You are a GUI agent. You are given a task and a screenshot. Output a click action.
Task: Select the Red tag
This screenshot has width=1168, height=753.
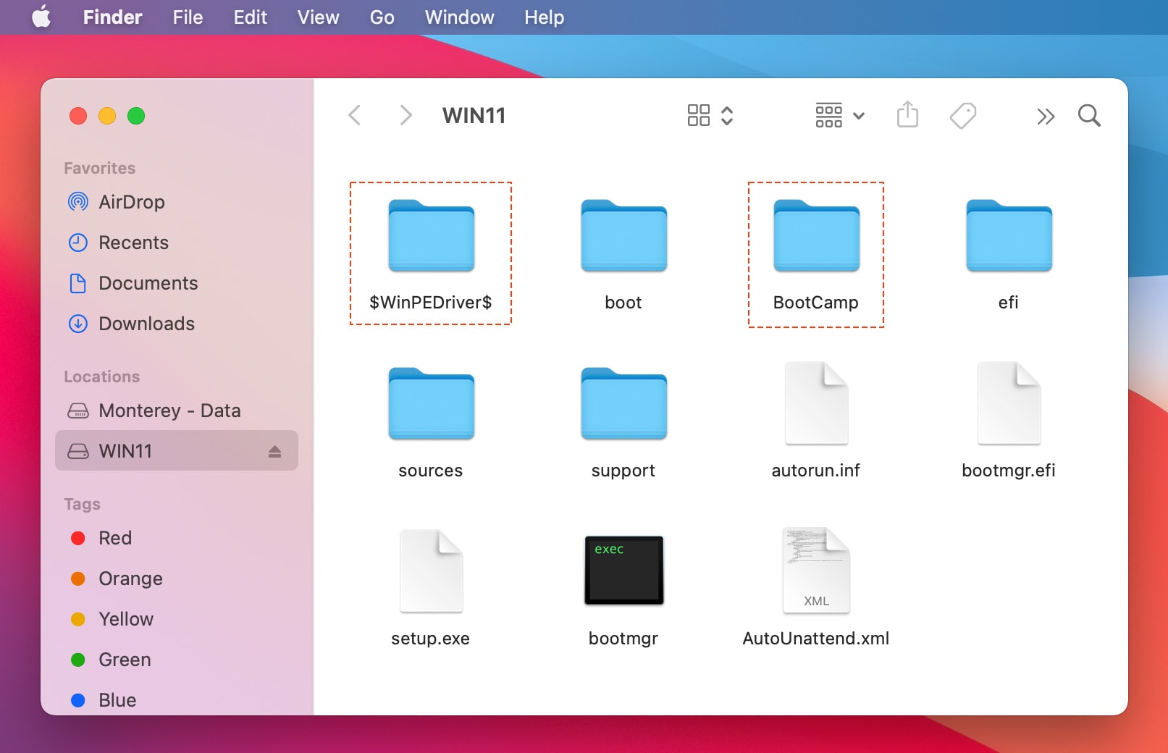click(114, 538)
